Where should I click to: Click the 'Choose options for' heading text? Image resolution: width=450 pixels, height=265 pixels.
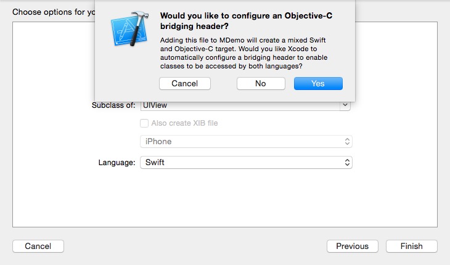(x=54, y=12)
